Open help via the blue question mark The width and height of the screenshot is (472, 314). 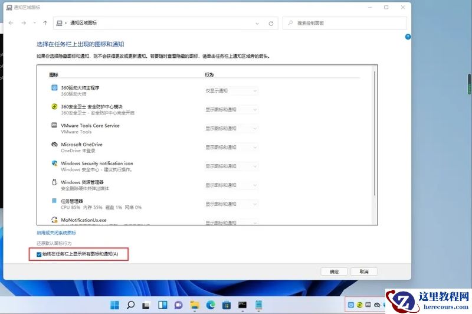[x=408, y=37]
